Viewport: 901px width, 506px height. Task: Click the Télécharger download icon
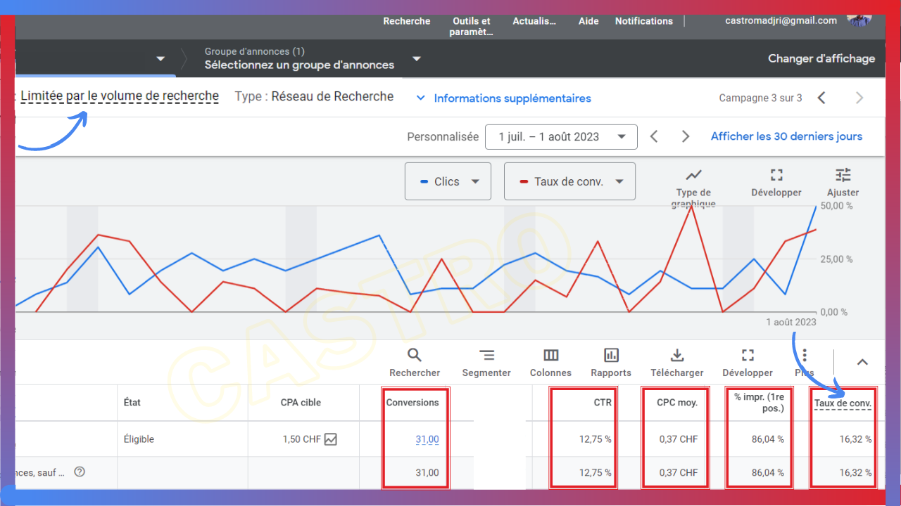tap(676, 356)
